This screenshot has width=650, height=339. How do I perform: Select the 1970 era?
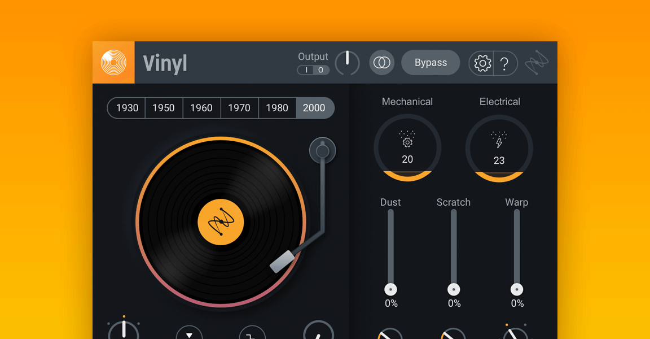tap(239, 108)
